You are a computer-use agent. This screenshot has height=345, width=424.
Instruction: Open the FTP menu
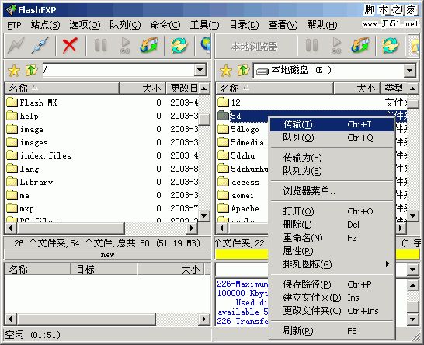pyautogui.click(x=14, y=25)
